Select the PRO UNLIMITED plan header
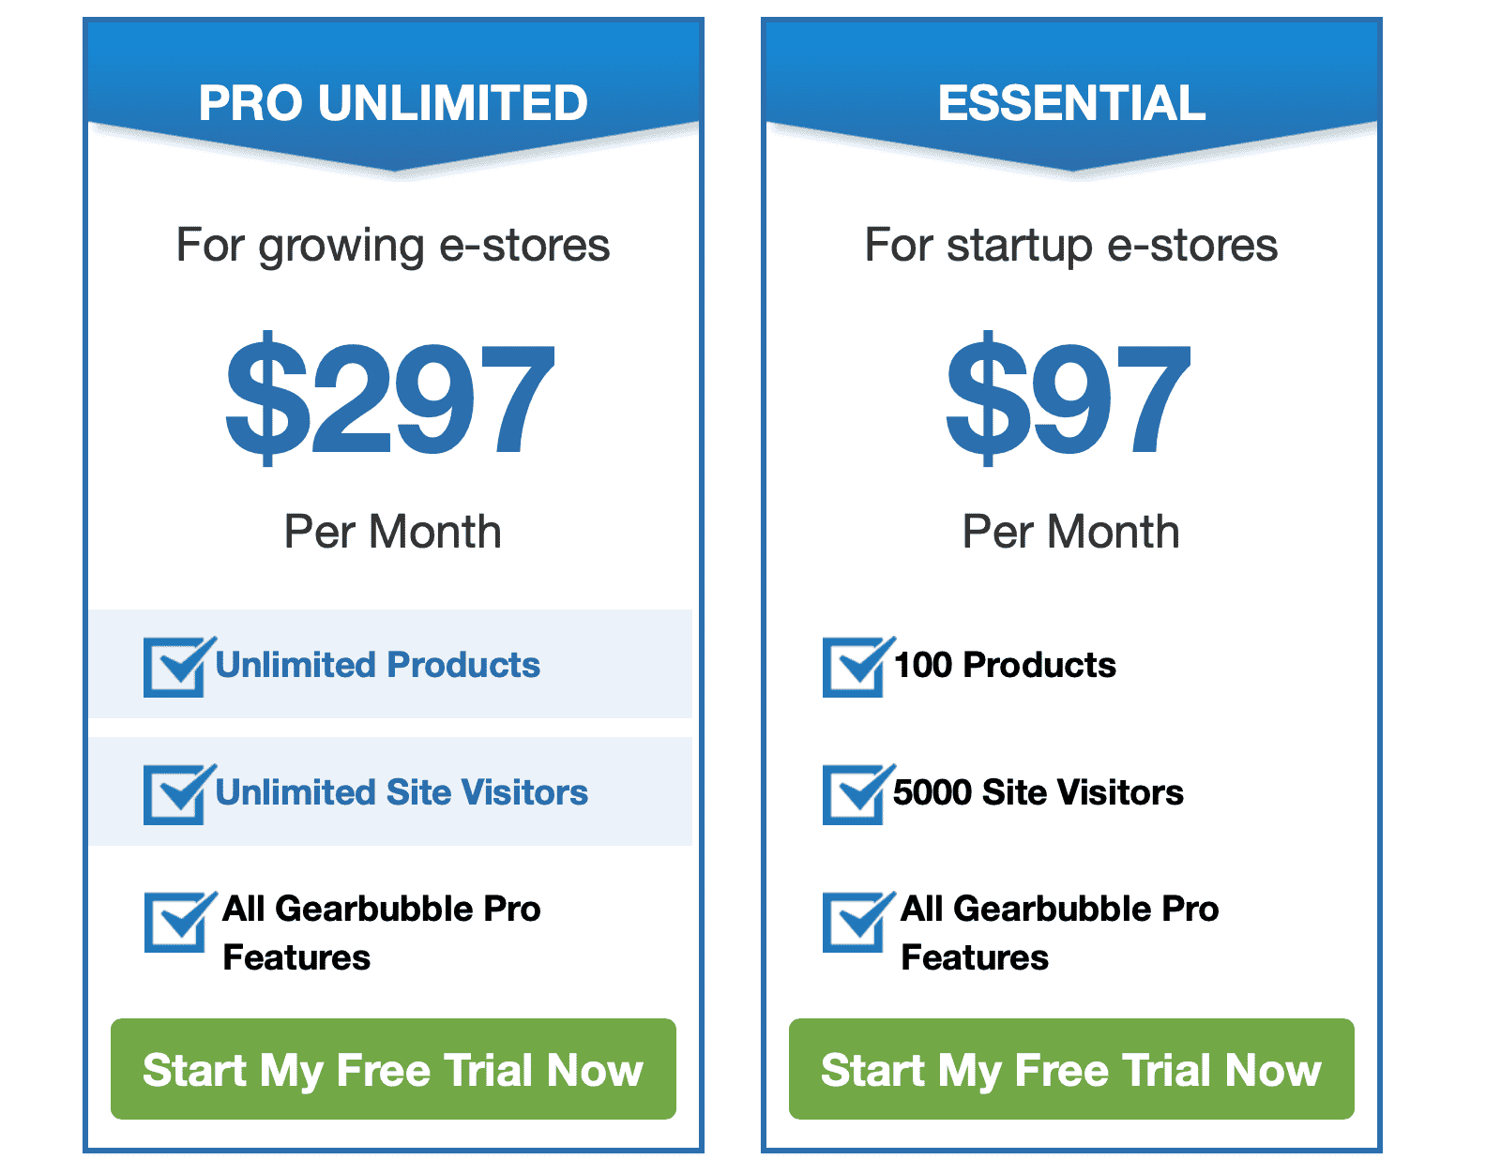Screen dimensions: 1501x1174 (x=393, y=102)
